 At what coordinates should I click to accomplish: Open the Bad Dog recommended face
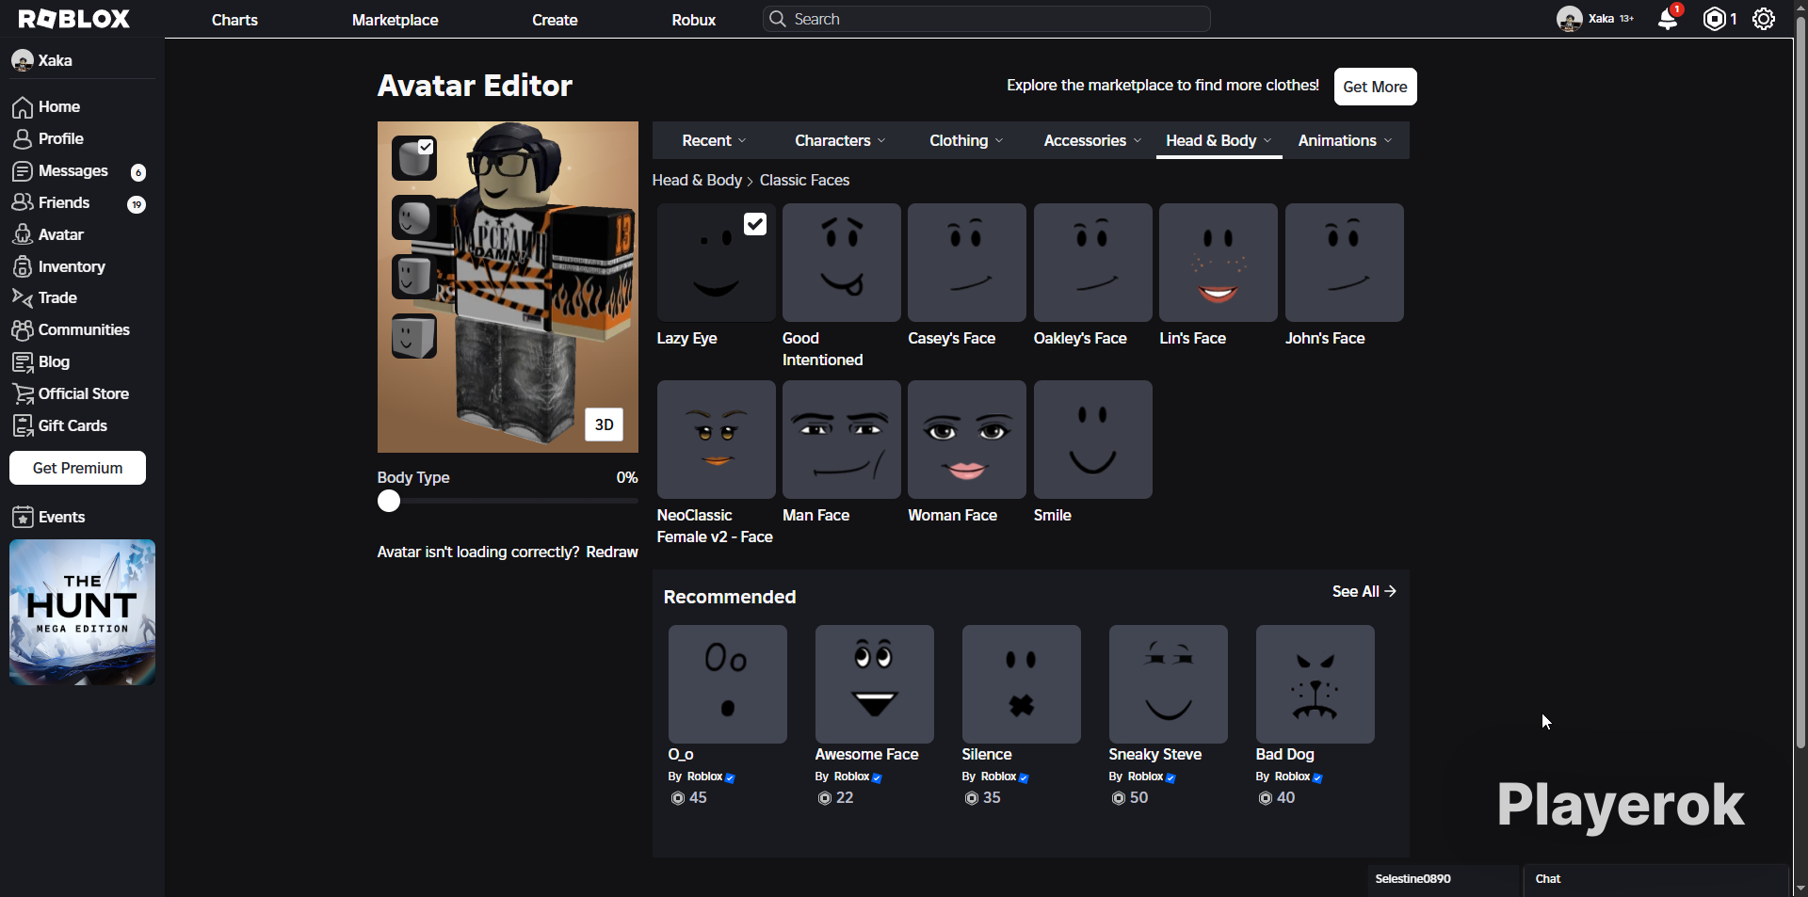[x=1316, y=684]
